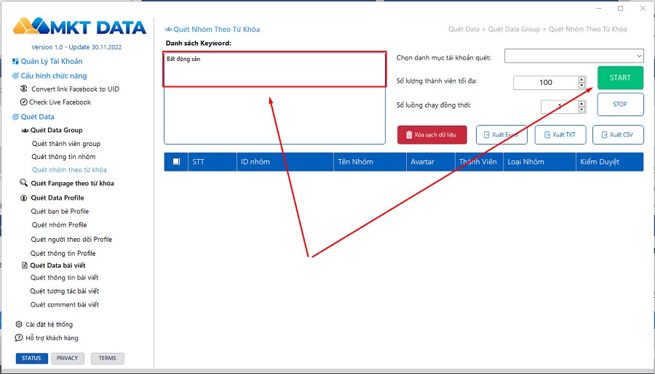Click inside the Danh sách Keyword text box
655x374 pixels.
coord(274,109)
